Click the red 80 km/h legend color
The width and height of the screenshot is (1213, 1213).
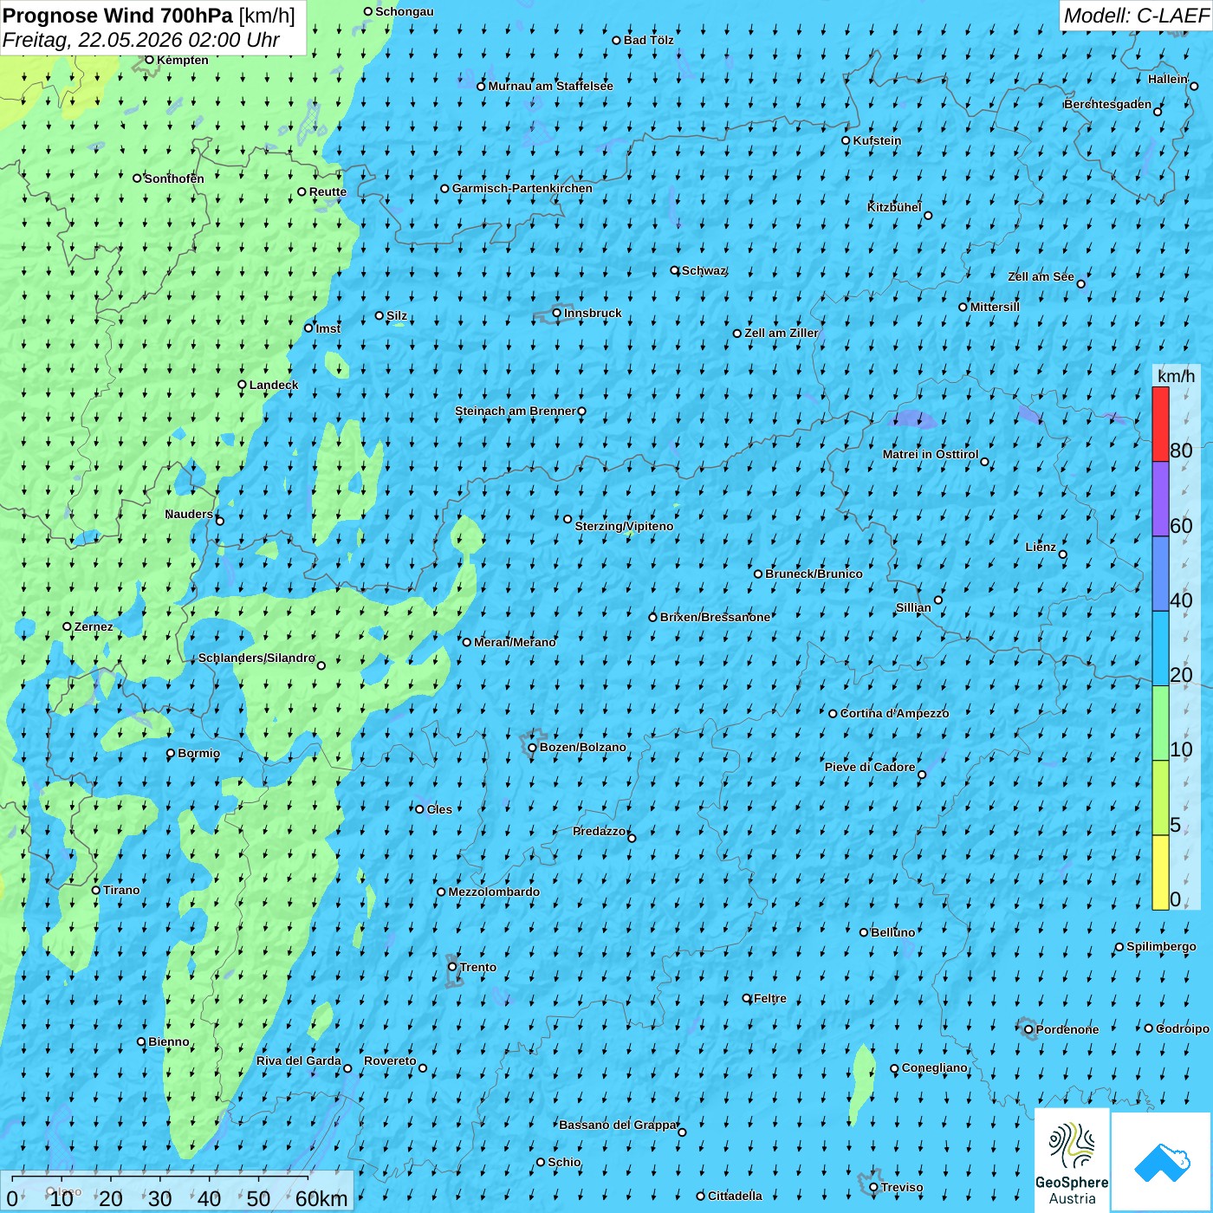(1160, 424)
